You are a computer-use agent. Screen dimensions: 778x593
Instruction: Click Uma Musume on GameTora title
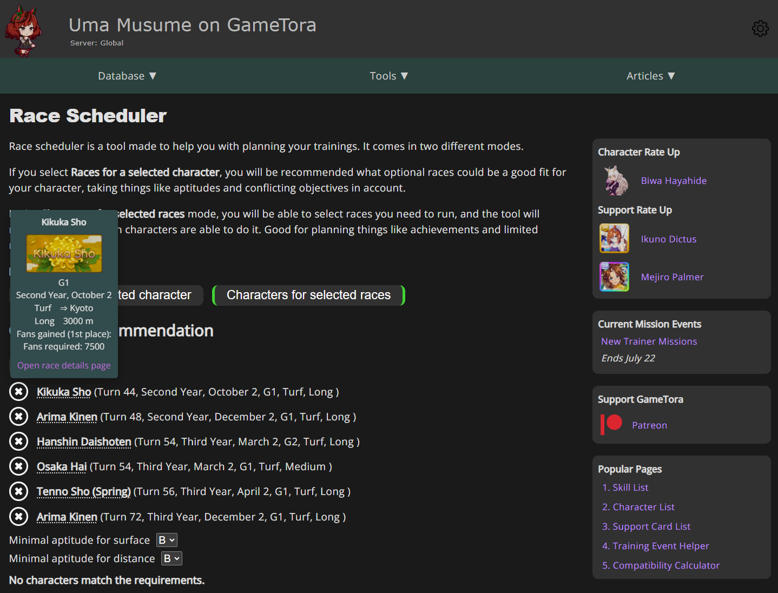(x=193, y=25)
